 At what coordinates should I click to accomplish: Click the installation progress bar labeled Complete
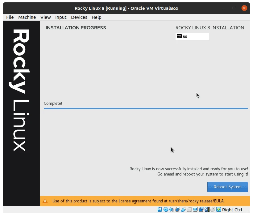click(x=146, y=108)
